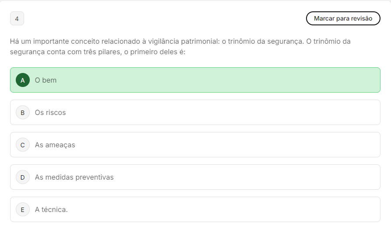The width and height of the screenshot is (391, 229).
Task: Click the question number 4 badge
Action: (17, 18)
